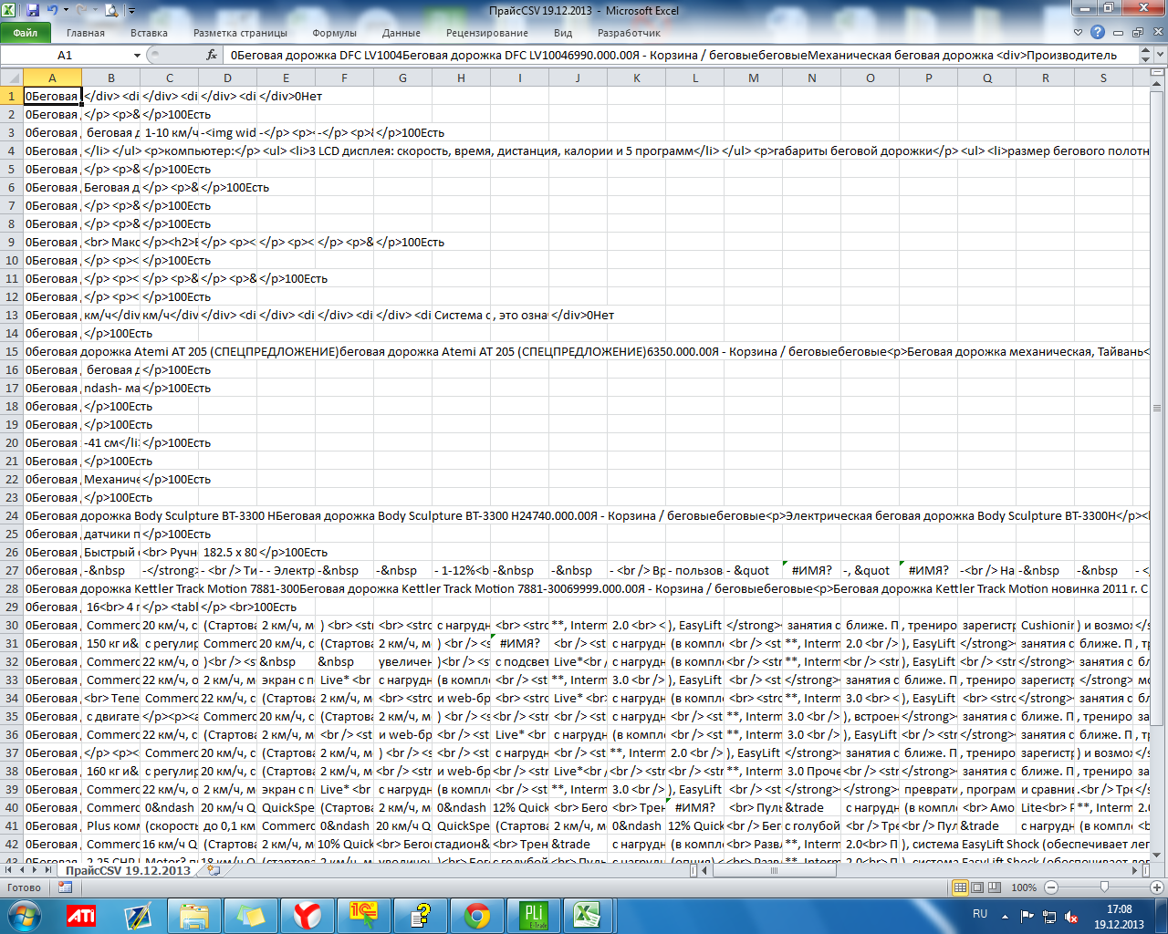Image resolution: width=1168 pixels, height=934 pixels.
Task: Click the Insert Function fx icon
Action: [212, 55]
